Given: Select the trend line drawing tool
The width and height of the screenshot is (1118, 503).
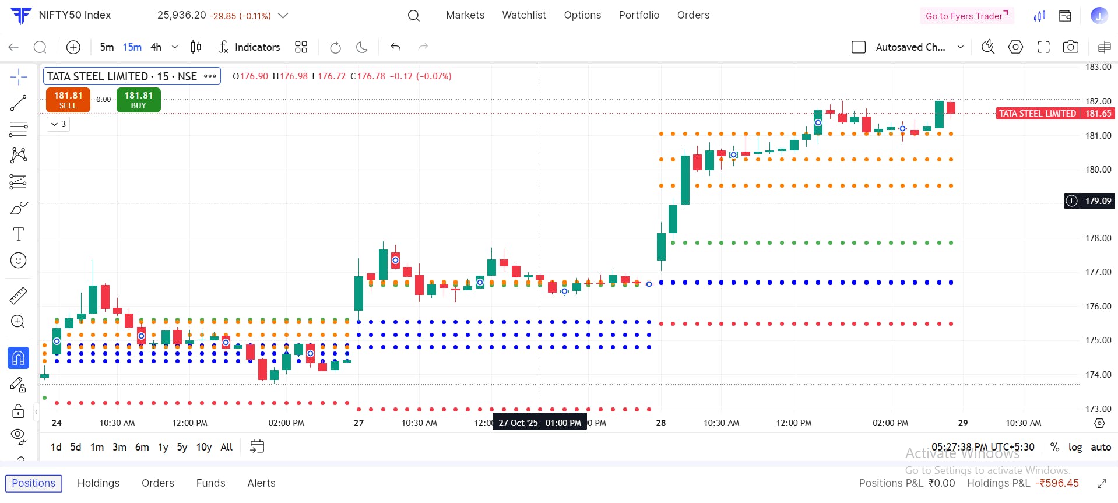Looking at the screenshot, I should click(19, 103).
